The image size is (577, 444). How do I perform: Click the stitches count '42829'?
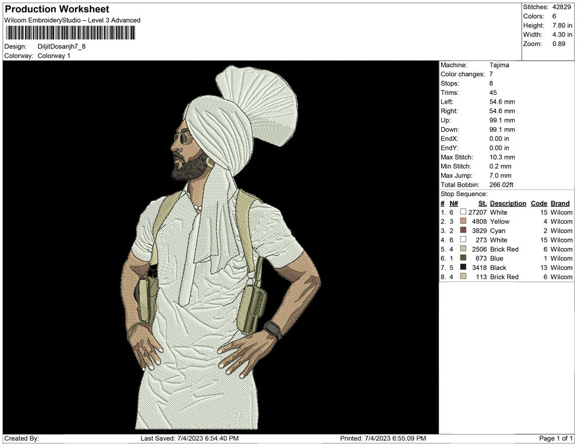pyautogui.click(x=561, y=7)
